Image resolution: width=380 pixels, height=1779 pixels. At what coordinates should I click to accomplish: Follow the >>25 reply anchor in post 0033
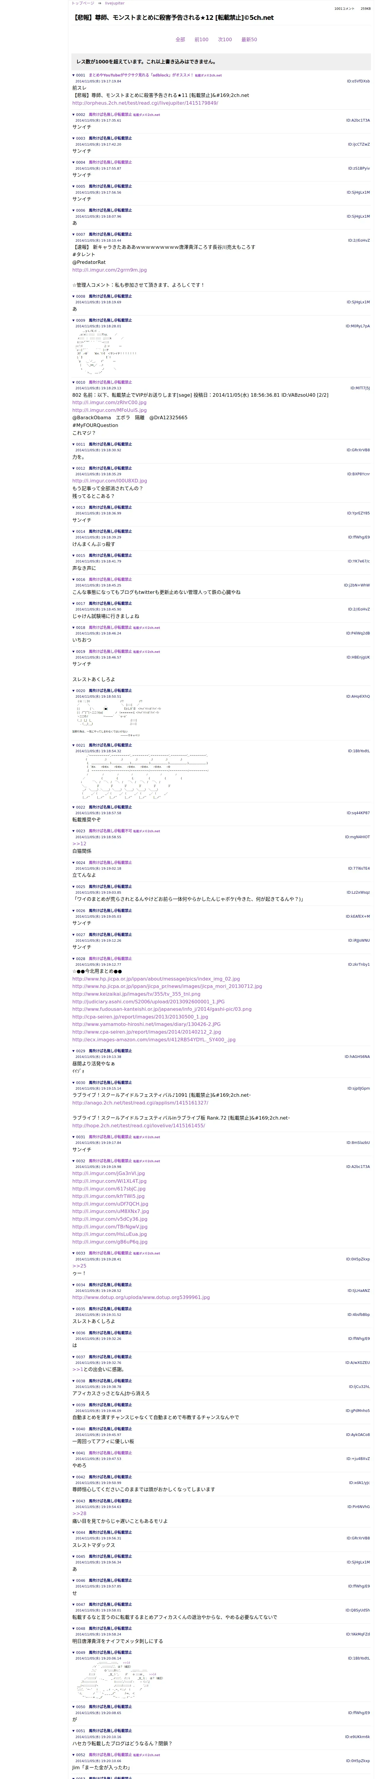(x=79, y=1266)
